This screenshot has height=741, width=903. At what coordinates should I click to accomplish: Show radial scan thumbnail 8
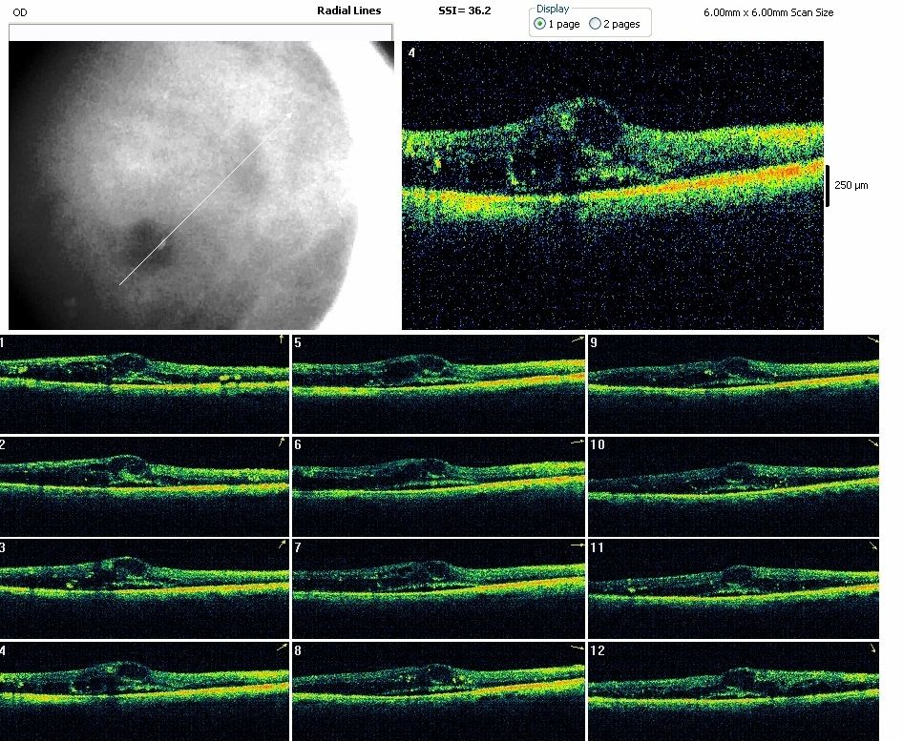438,689
